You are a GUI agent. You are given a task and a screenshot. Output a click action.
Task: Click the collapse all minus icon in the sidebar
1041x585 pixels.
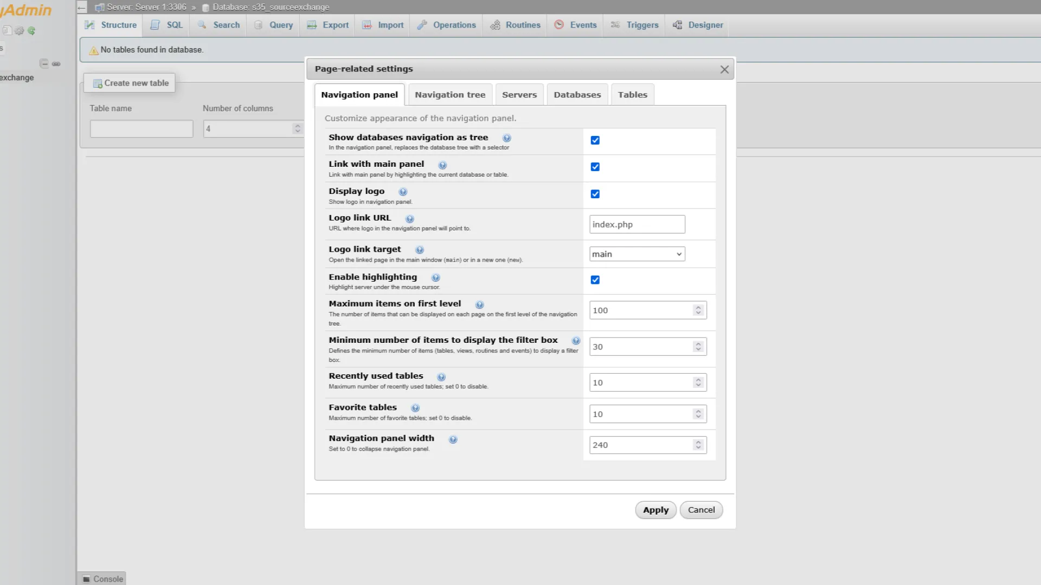point(44,63)
